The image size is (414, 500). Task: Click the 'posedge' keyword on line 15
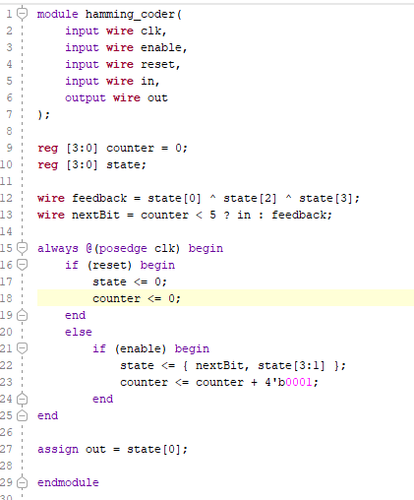[123, 248]
